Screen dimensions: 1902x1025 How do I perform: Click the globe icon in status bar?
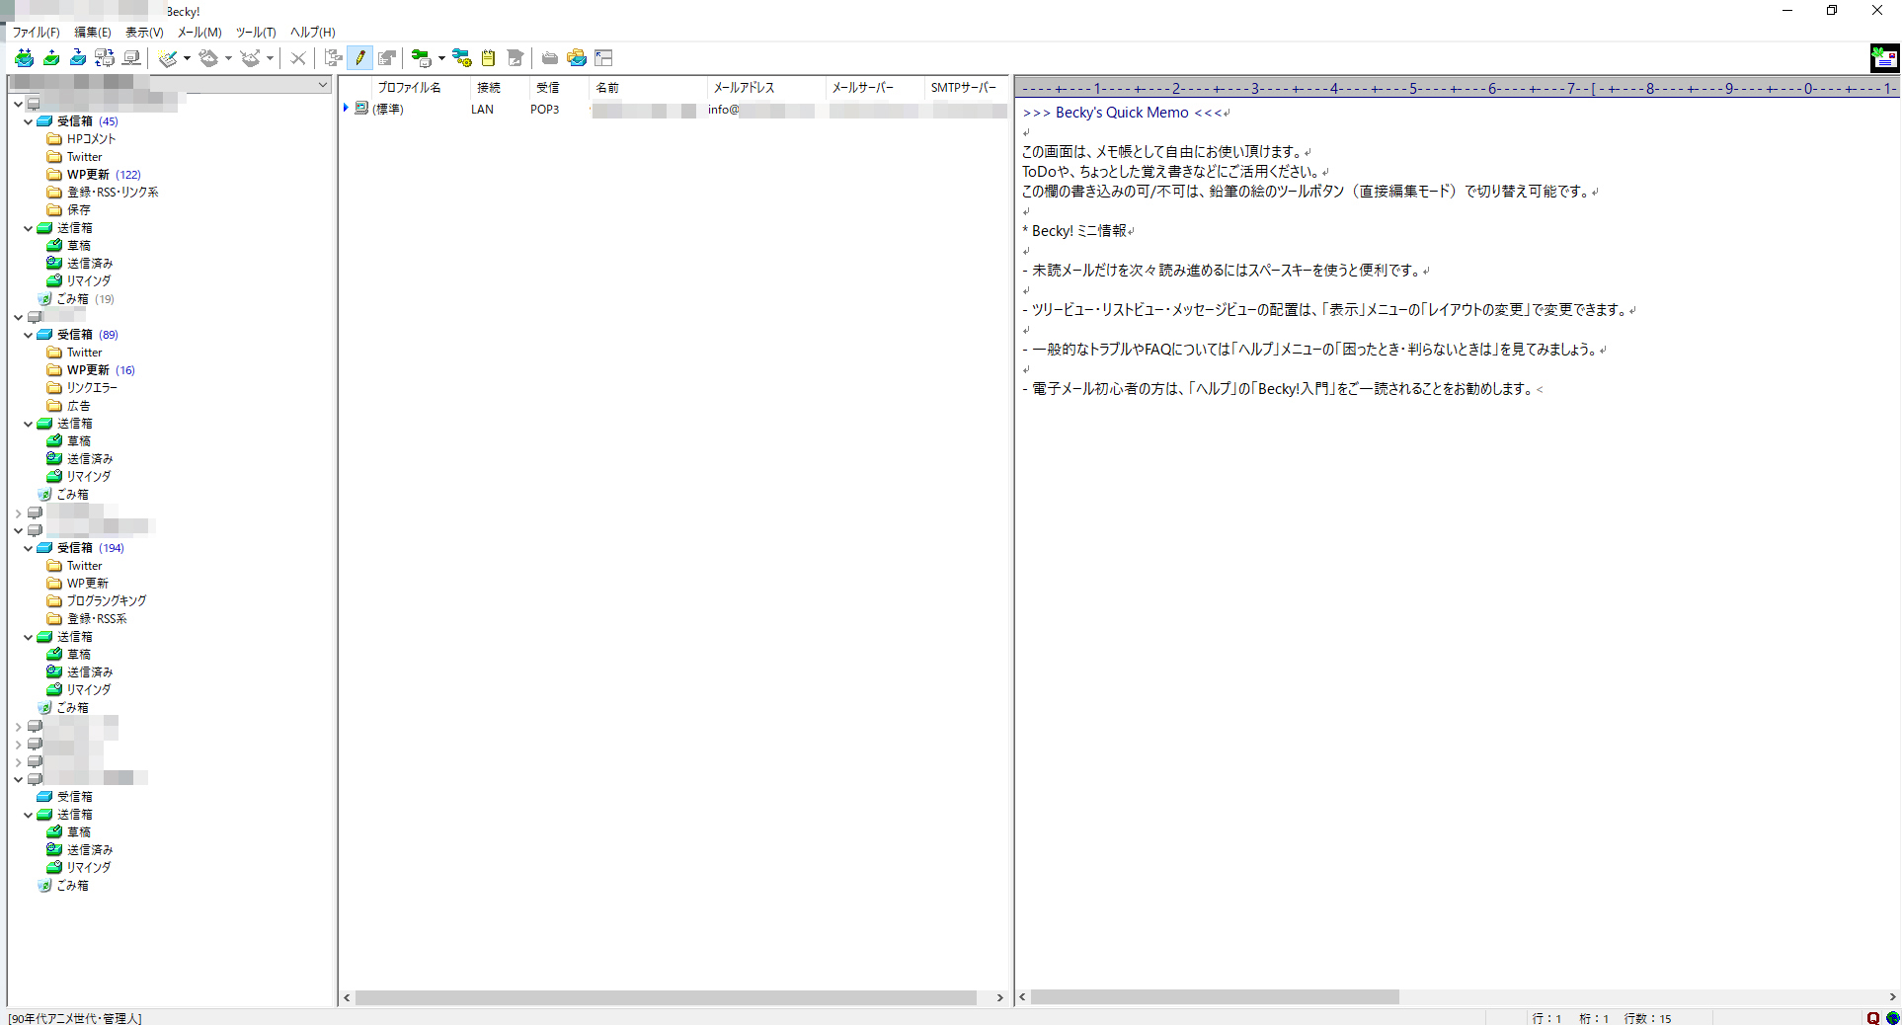[x=1892, y=1018]
